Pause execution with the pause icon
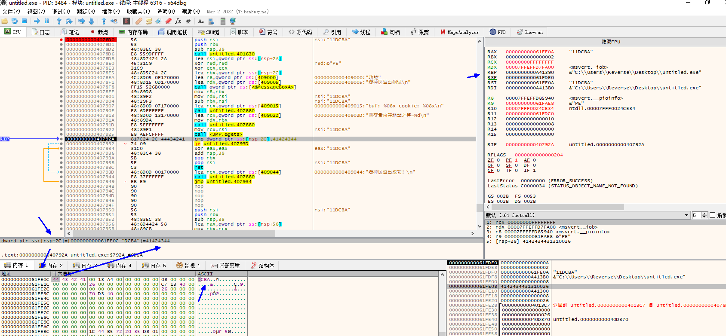 47,21
